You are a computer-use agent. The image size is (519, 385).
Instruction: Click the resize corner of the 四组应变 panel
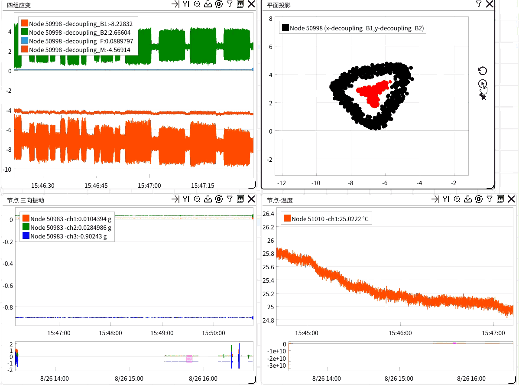[x=252, y=186]
